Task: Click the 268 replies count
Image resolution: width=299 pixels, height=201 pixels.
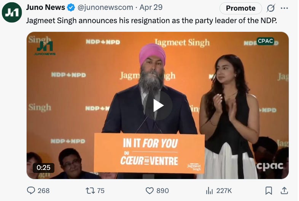Action: point(43,190)
